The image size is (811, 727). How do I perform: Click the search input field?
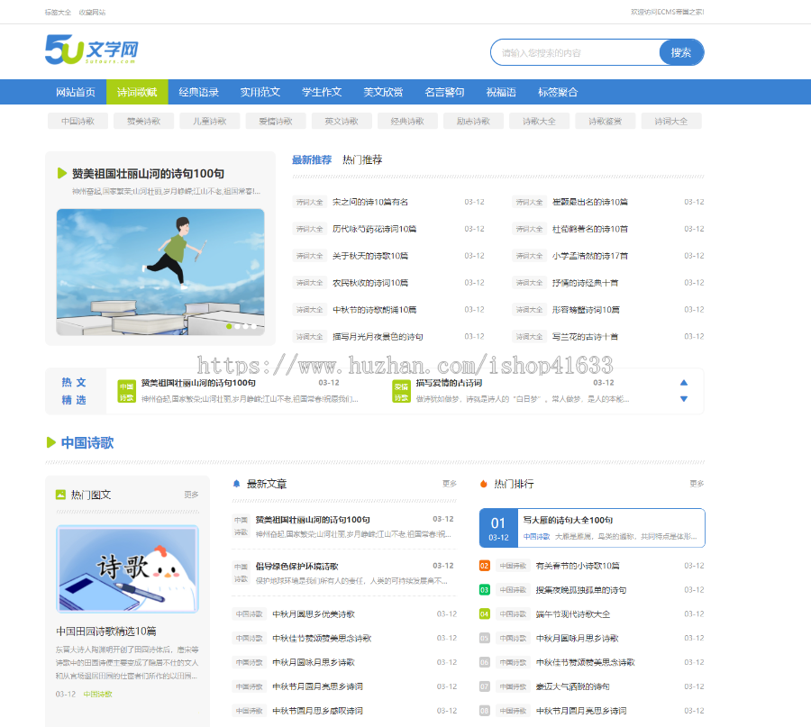click(575, 52)
